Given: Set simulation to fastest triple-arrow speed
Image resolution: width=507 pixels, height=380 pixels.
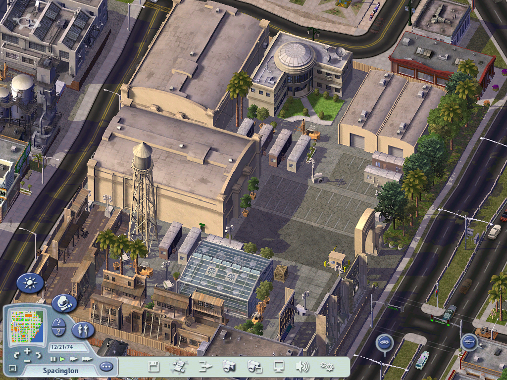Looking at the screenshot, I should click(87, 359).
